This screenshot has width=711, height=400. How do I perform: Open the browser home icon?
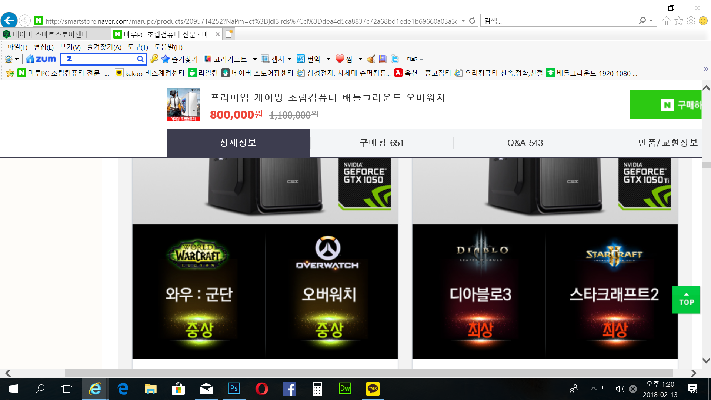(666, 21)
